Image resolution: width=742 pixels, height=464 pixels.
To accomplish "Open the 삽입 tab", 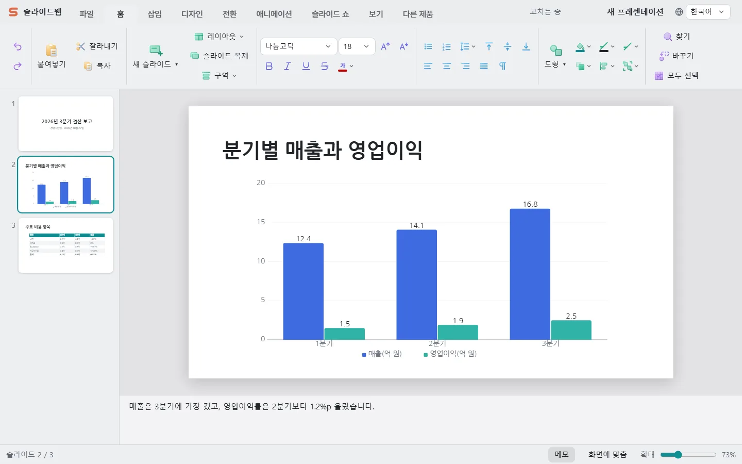I will tap(155, 14).
